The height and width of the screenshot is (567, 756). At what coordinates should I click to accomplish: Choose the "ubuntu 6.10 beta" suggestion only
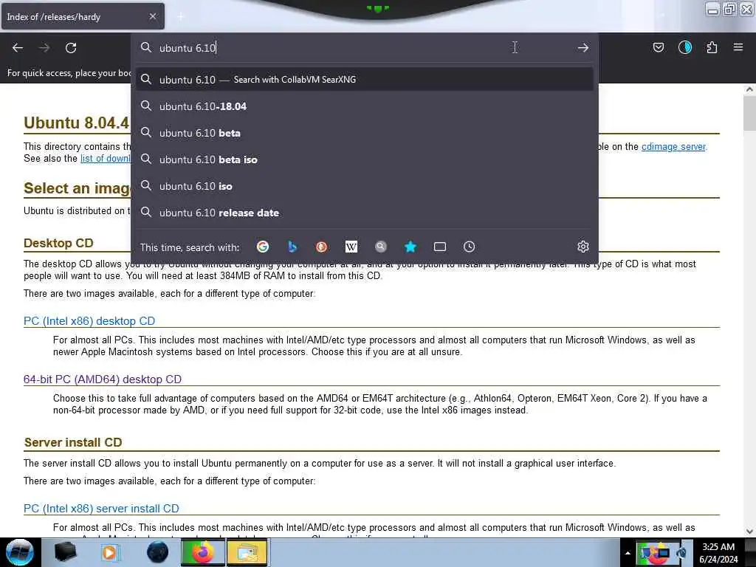tap(365, 133)
